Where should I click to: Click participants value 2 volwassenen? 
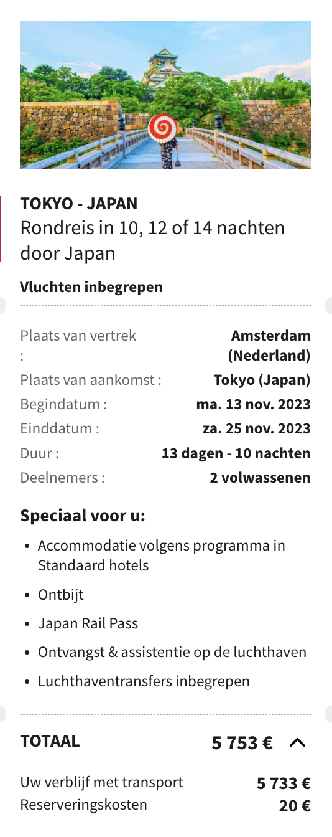[x=260, y=478]
